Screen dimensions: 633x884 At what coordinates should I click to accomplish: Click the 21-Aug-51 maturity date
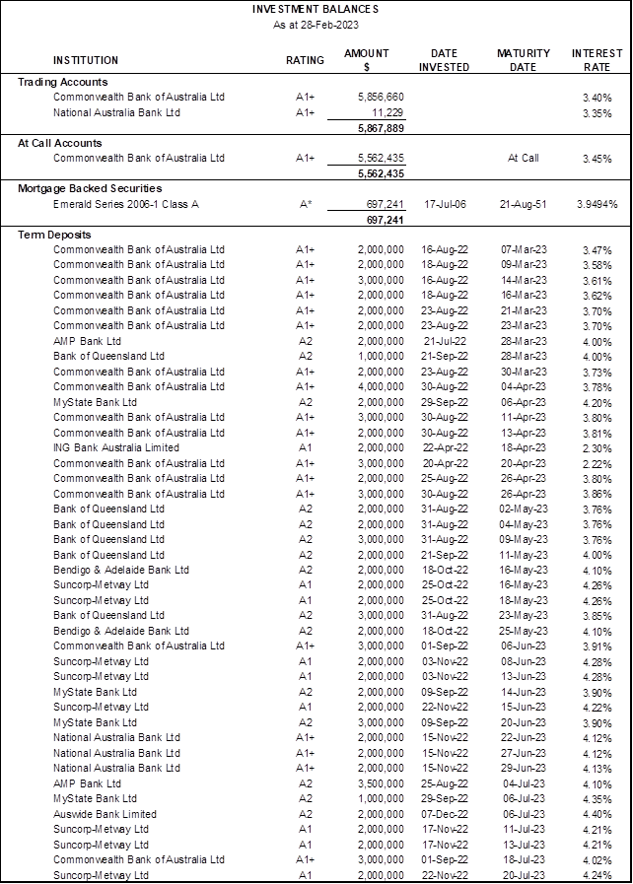pos(523,205)
